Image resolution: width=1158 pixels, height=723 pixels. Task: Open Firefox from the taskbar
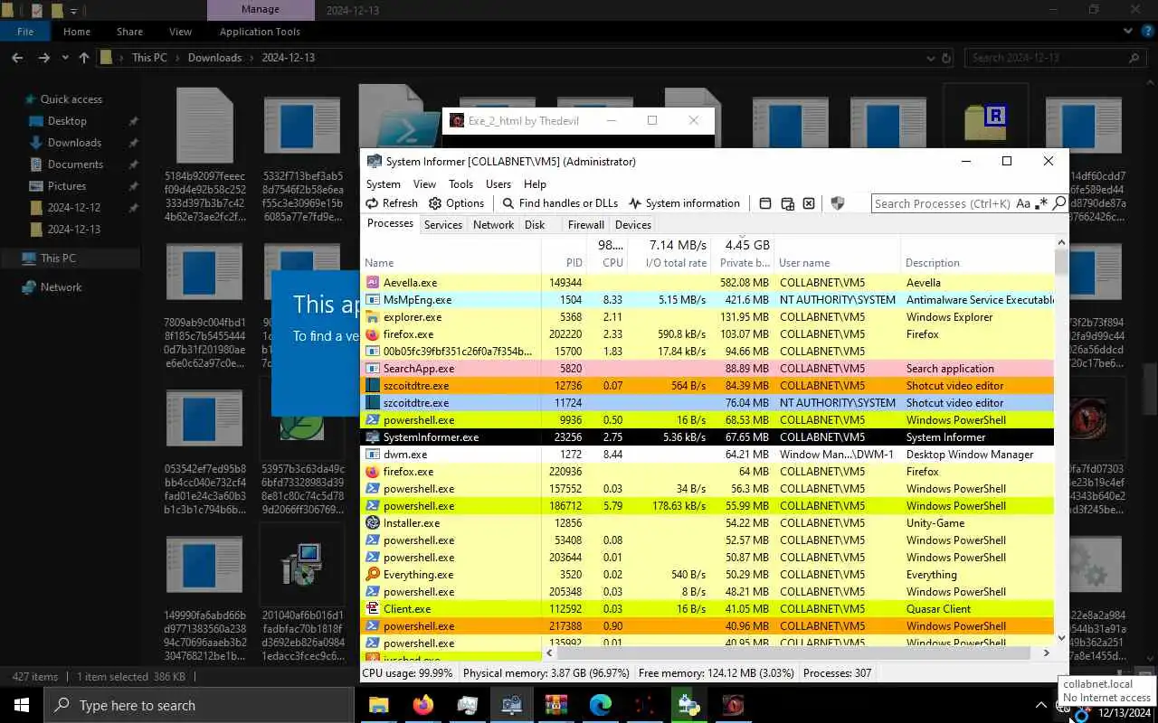(x=423, y=705)
